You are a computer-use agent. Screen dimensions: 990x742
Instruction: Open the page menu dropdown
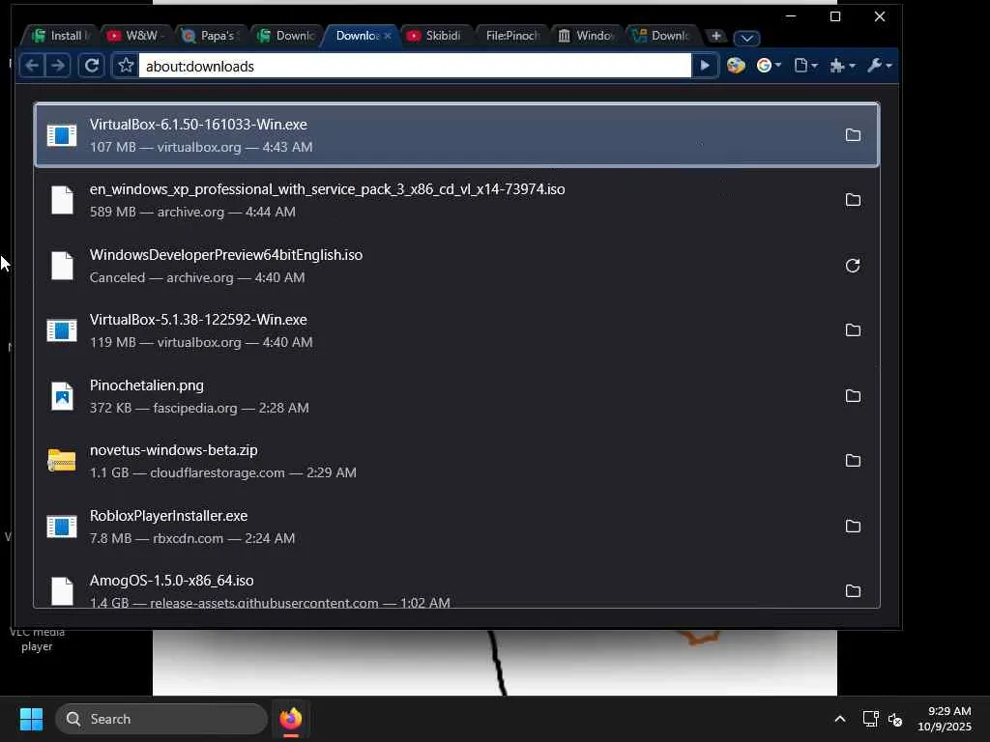(x=805, y=65)
